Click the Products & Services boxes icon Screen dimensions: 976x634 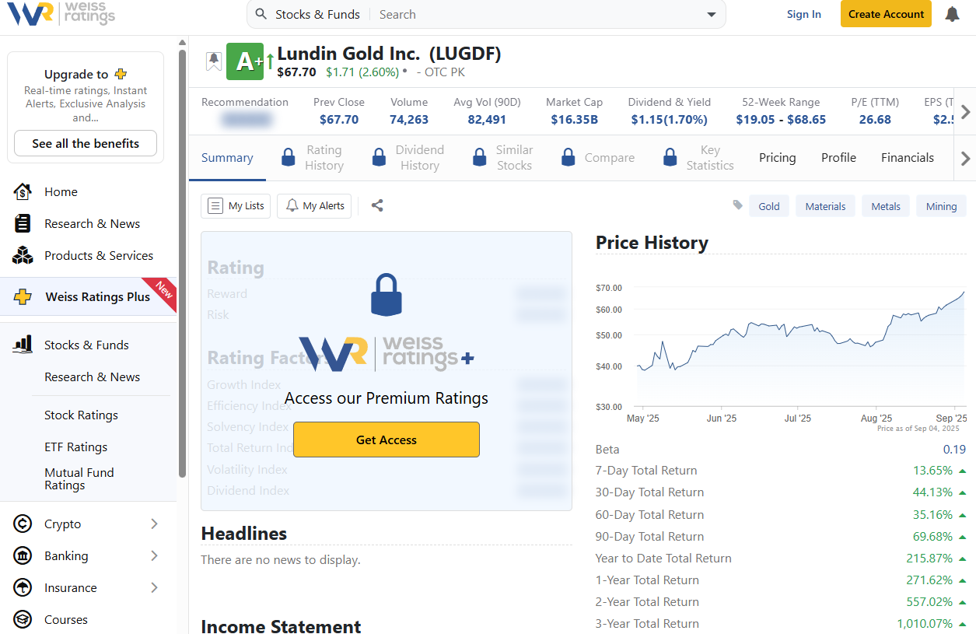tap(23, 255)
